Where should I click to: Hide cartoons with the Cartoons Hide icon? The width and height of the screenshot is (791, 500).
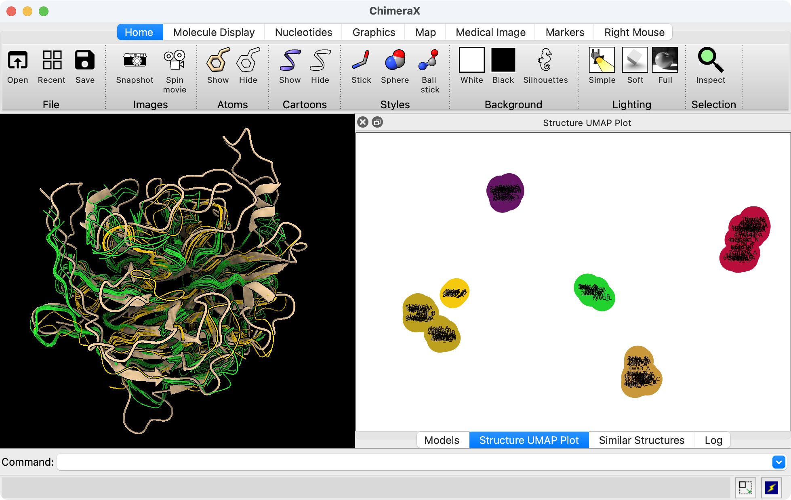tap(320, 61)
